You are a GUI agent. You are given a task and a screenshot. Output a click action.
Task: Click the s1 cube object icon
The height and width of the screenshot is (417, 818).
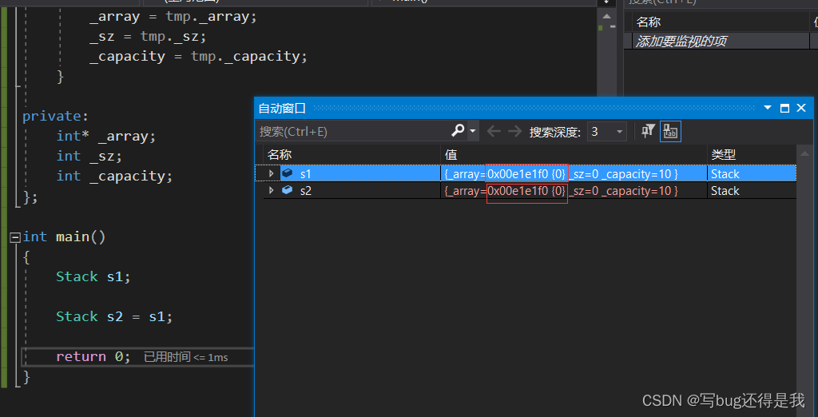tap(287, 173)
